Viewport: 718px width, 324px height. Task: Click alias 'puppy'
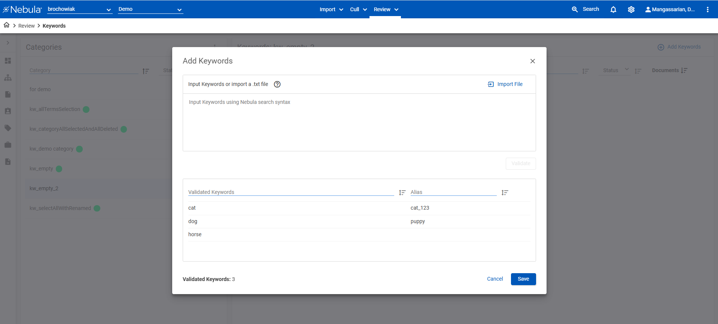(x=418, y=222)
